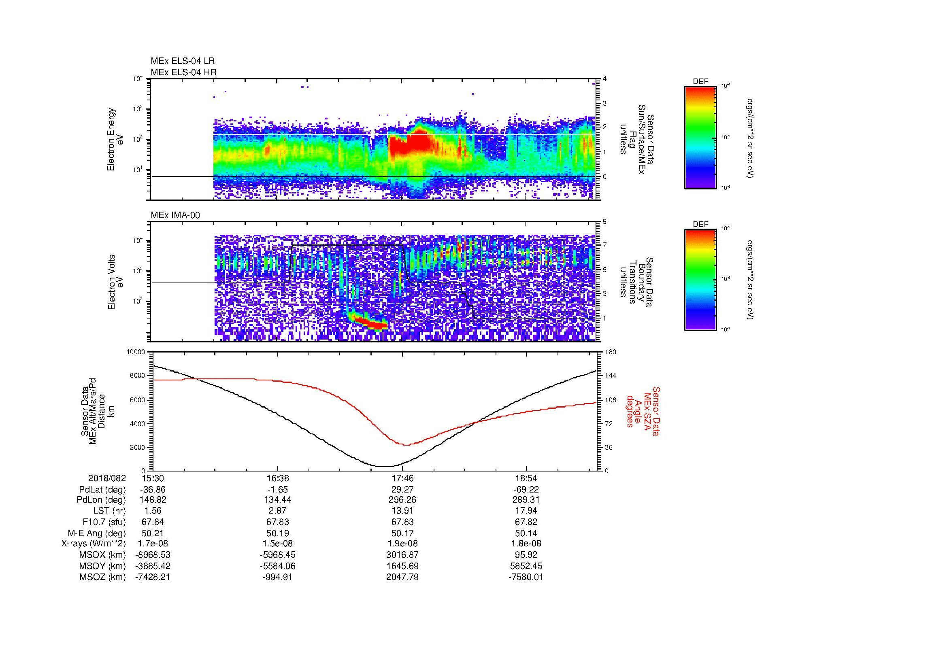Click MSOZ value 2047.79
The image size is (947, 669).
tap(402, 577)
